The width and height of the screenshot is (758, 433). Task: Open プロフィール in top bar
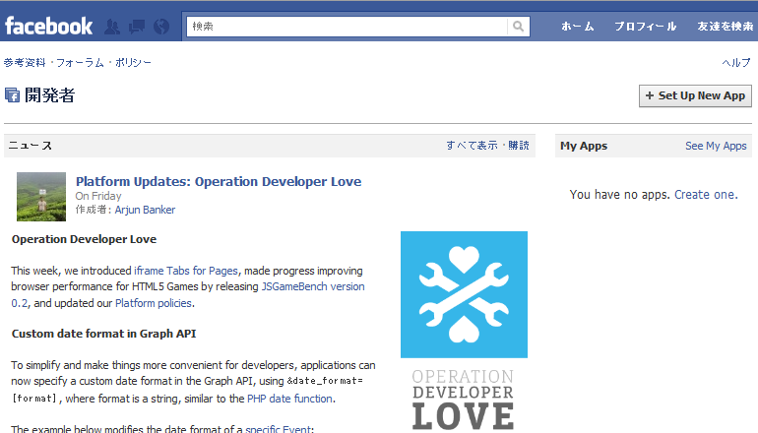coord(645,27)
